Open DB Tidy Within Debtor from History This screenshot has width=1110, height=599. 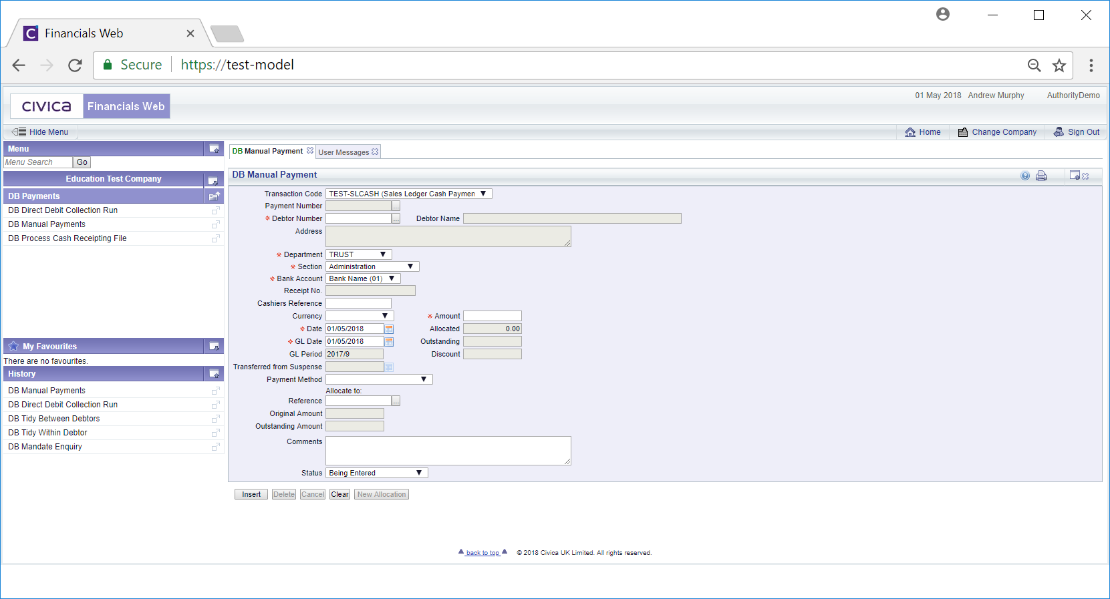click(47, 433)
